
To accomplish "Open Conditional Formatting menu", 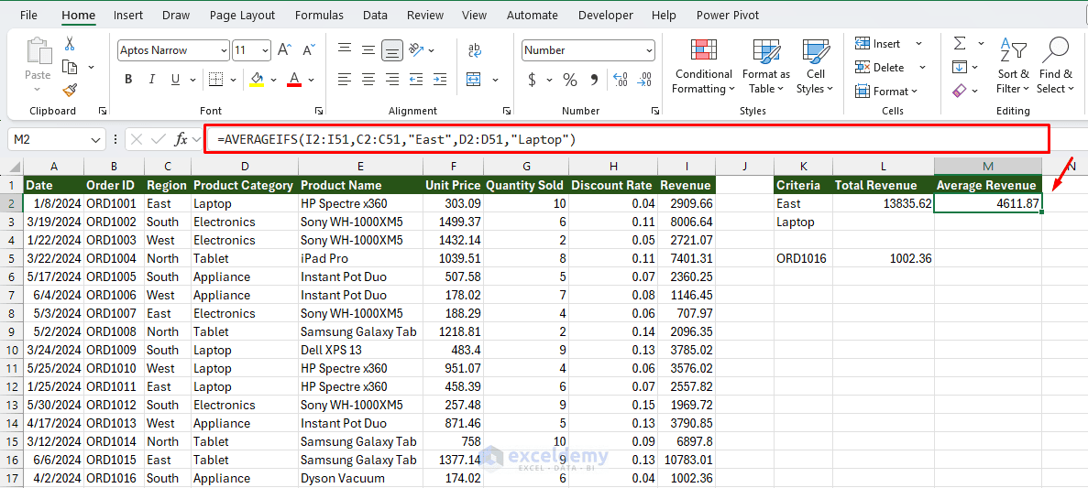I will click(x=704, y=66).
